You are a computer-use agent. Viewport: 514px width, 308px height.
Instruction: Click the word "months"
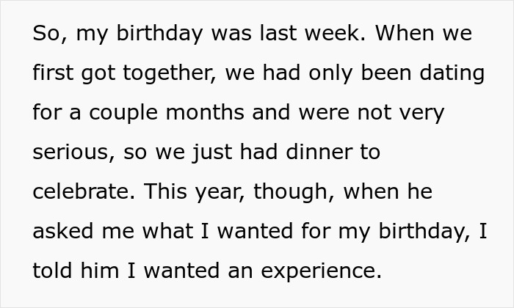point(211,114)
